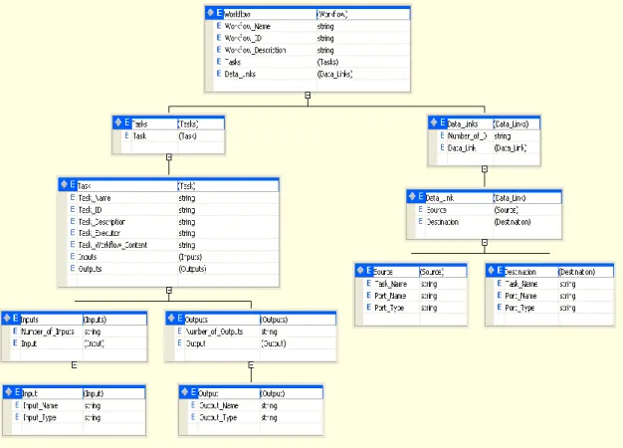Select the Source row in Data_Link table

(489, 210)
